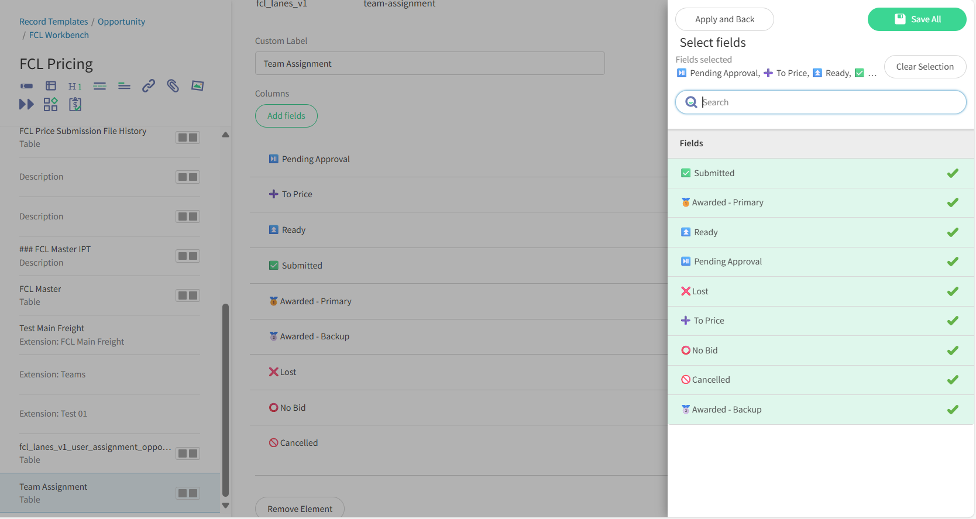Deselect the Submitted field

pos(821,173)
